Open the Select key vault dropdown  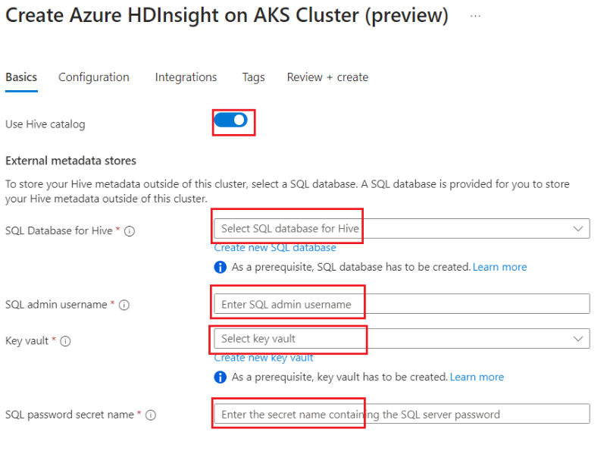(402, 339)
